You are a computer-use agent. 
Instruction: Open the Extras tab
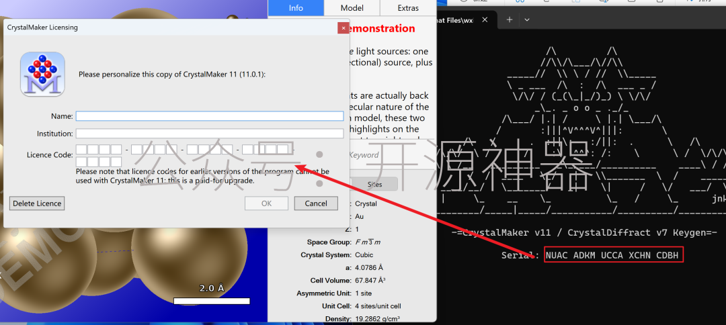(x=408, y=8)
